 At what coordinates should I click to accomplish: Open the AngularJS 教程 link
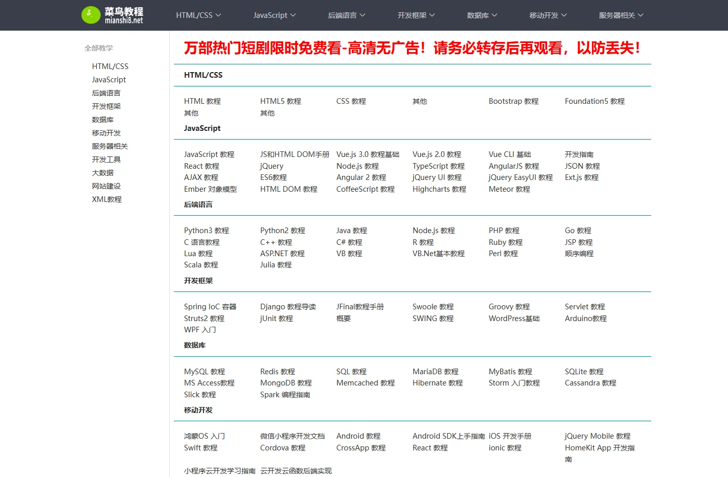click(514, 166)
